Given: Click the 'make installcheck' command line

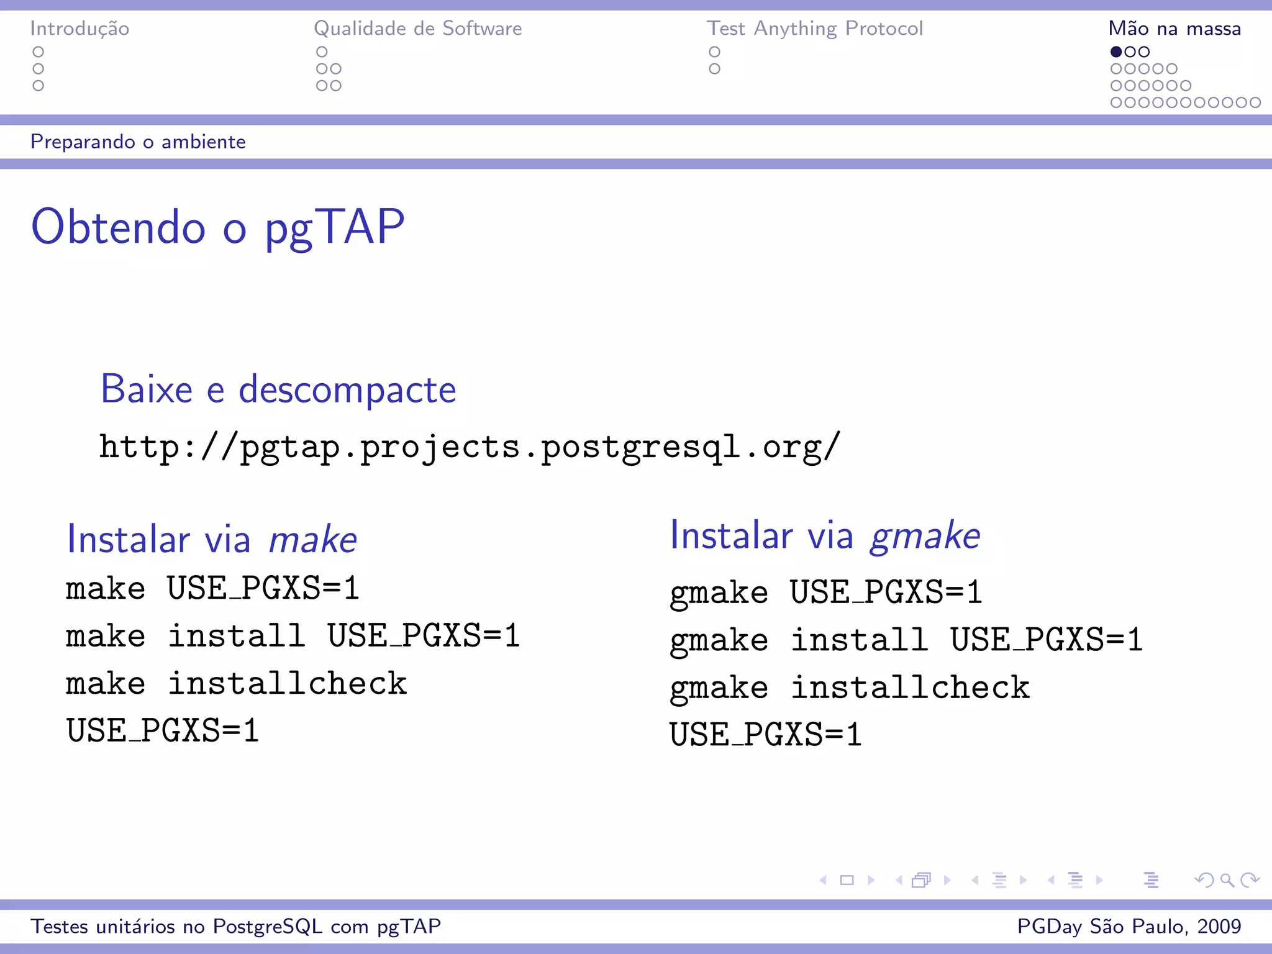Looking at the screenshot, I should 237,683.
